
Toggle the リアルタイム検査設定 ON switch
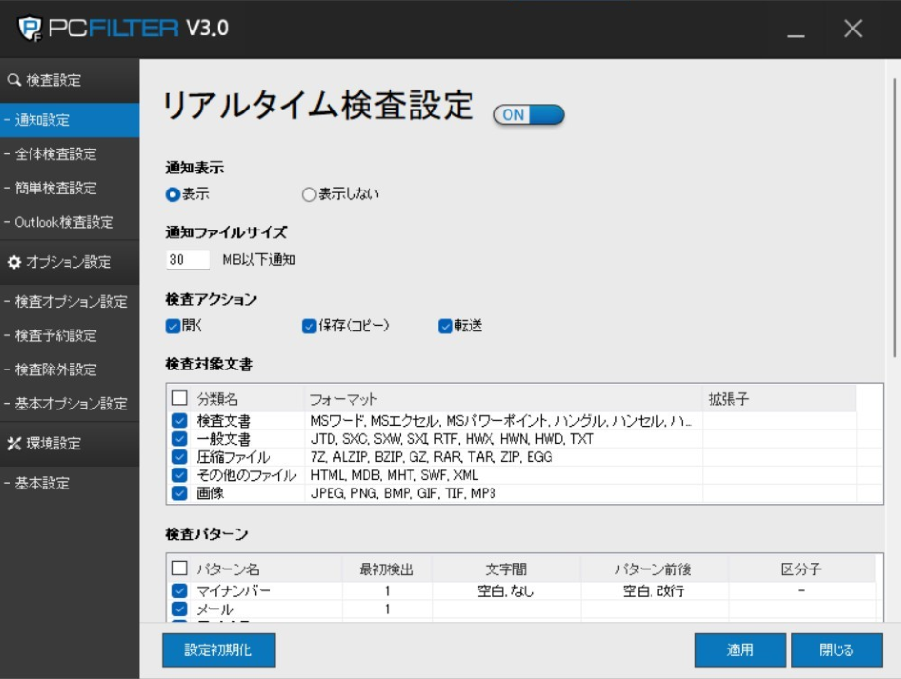529,114
